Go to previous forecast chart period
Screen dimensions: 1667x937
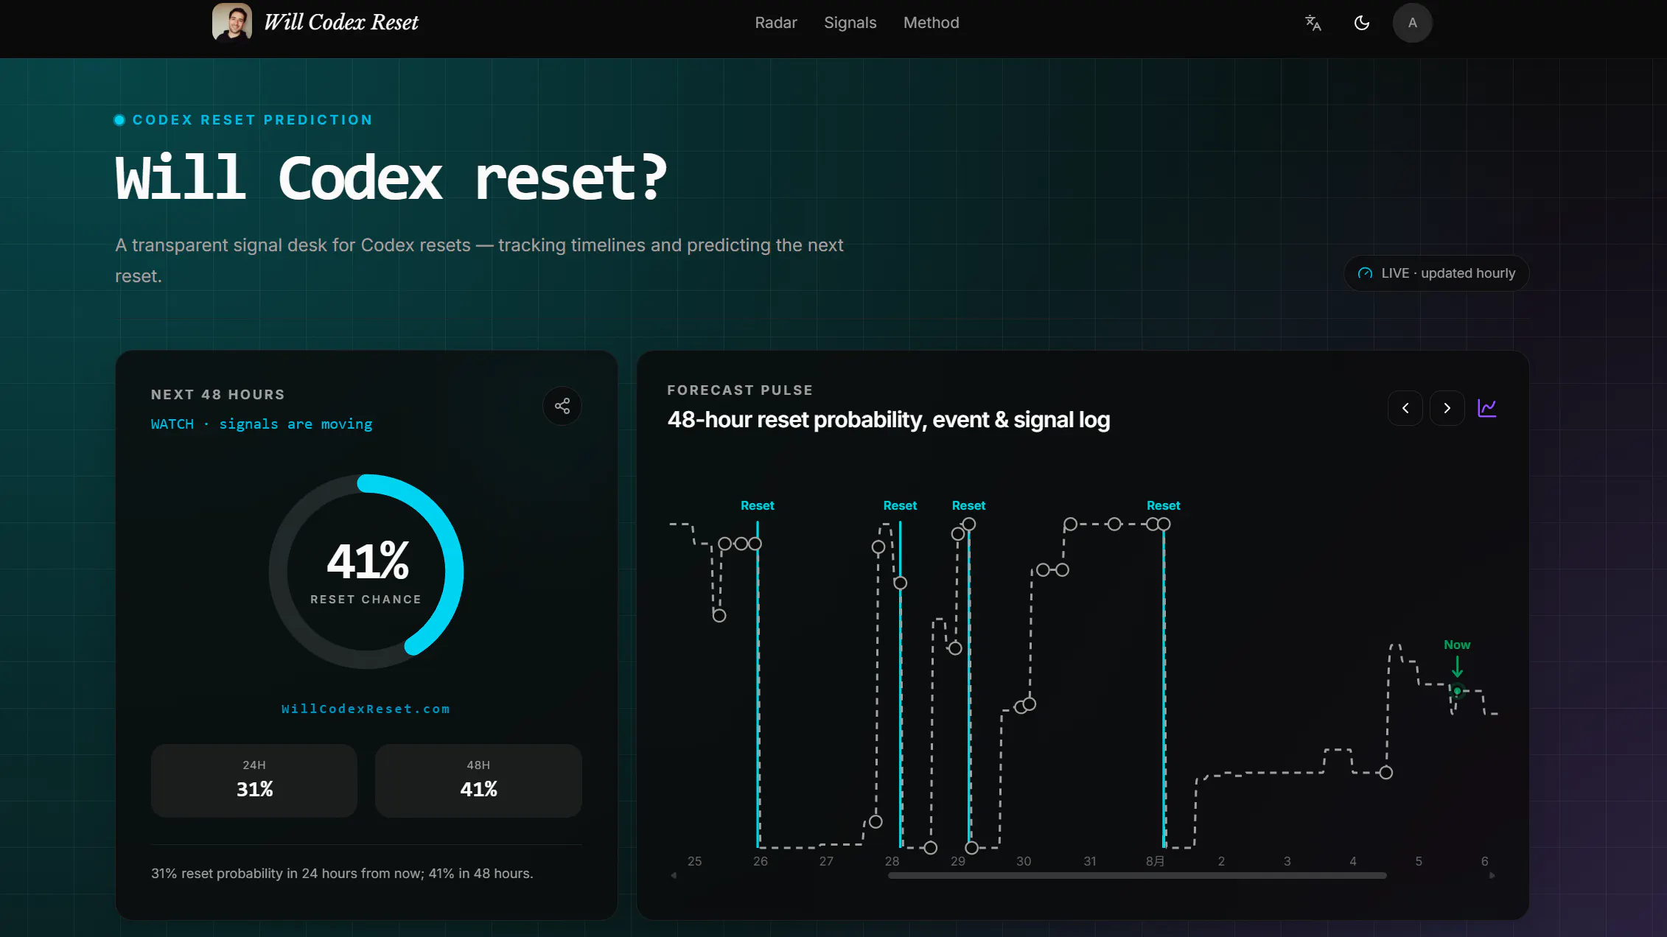pos(1405,408)
